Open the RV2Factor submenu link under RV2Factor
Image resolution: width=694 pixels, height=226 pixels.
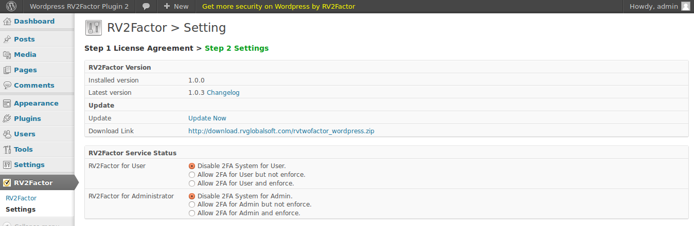(x=21, y=198)
